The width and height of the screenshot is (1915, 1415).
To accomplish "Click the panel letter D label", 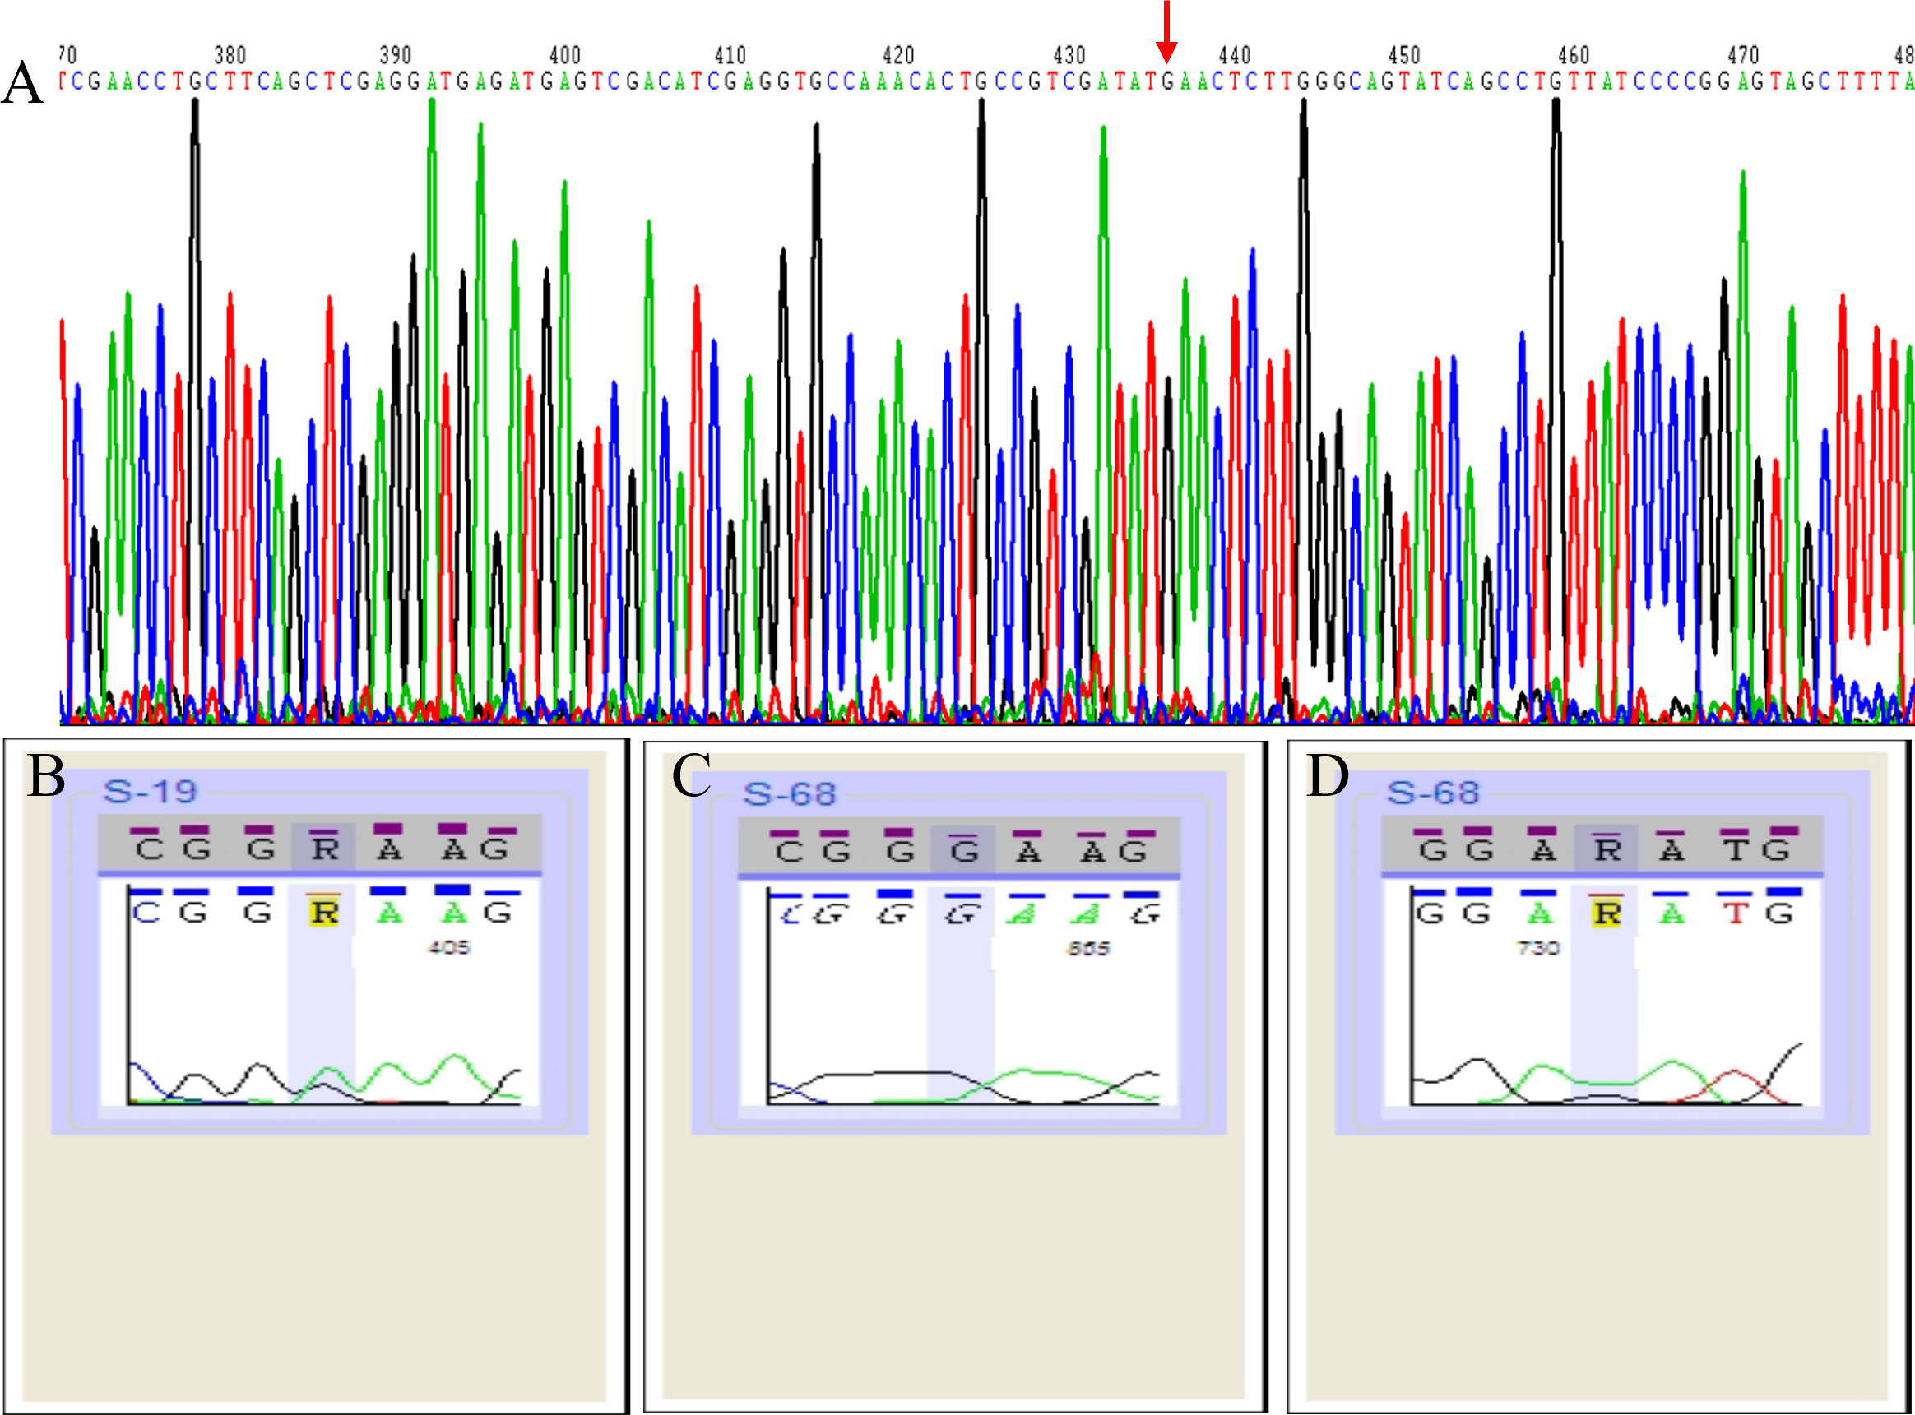I will 1327,776.
